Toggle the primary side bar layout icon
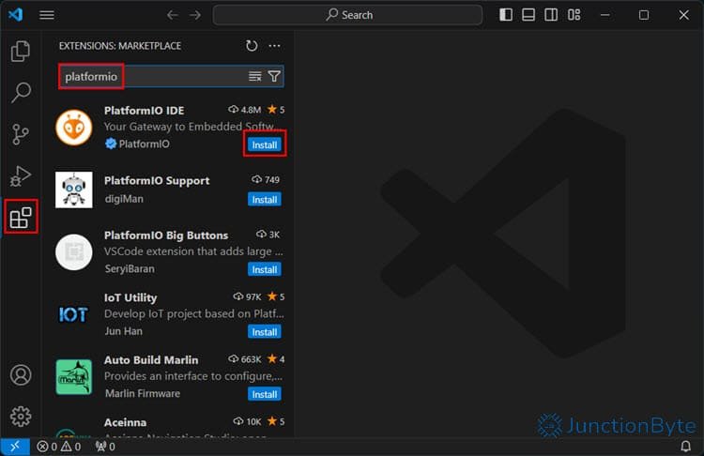This screenshot has height=456, width=704. pyautogui.click(x=506, y=15)
